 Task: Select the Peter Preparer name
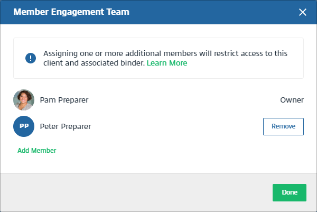[66, 127]
